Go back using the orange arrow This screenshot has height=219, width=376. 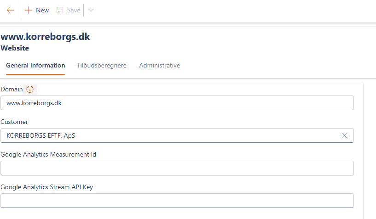(11, 10)
